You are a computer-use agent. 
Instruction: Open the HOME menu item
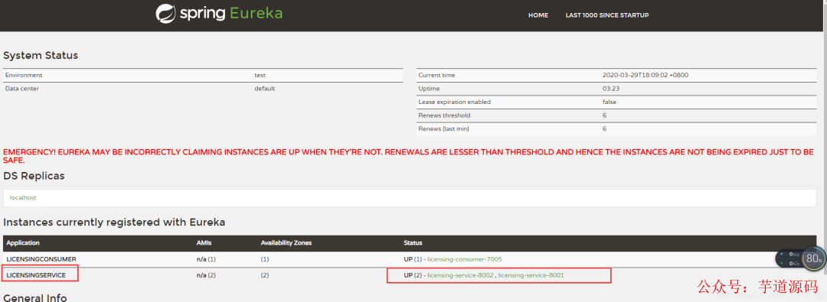click(538, 15)
